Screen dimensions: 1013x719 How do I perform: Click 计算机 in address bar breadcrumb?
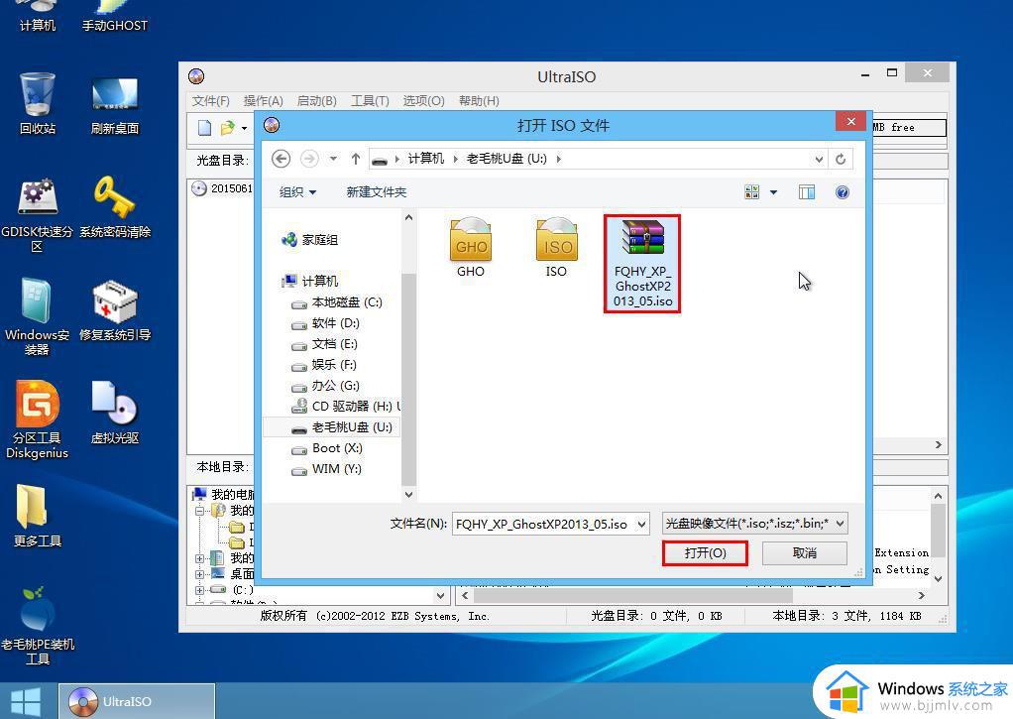pos(426,159)
